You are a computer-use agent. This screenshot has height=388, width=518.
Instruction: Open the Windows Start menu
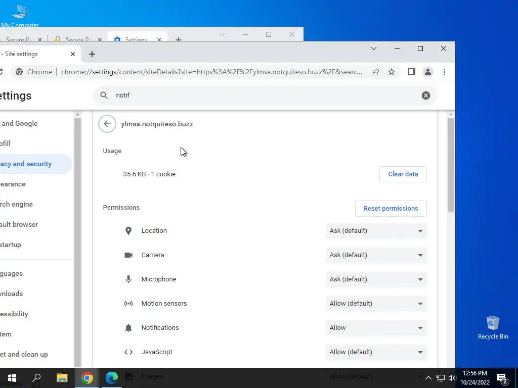click(12, 378)
